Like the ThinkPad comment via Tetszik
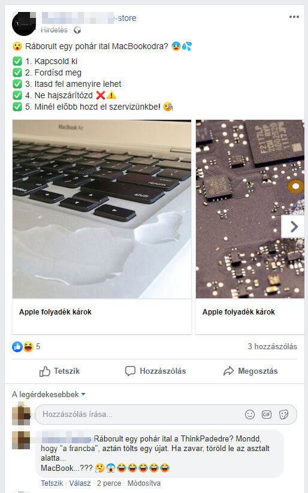 pos(52,483)
